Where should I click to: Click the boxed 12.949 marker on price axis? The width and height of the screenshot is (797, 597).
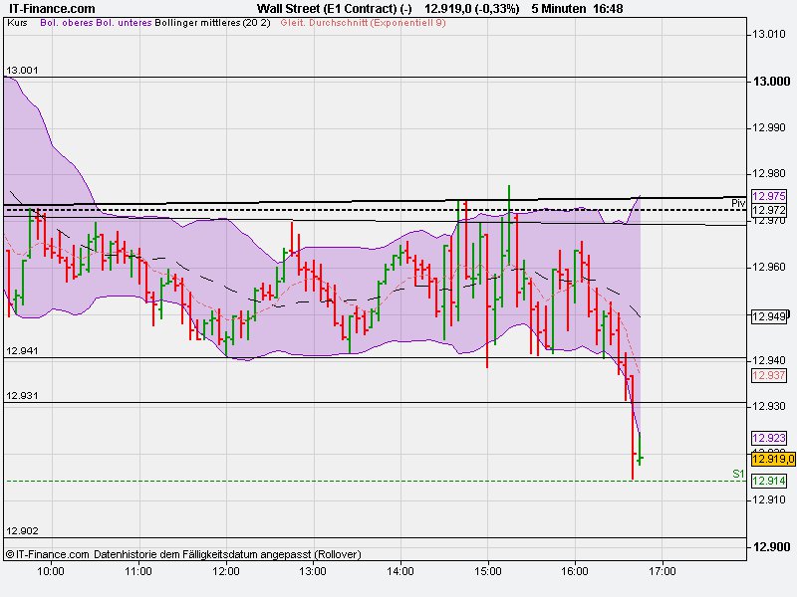767,317
